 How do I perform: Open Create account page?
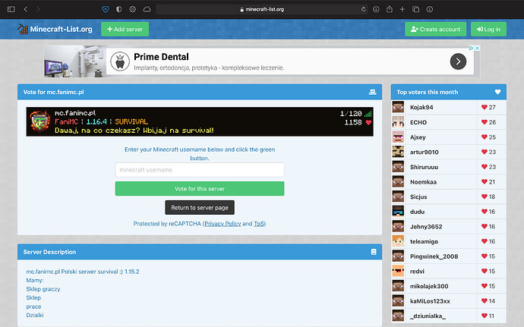tap(436, 29)
